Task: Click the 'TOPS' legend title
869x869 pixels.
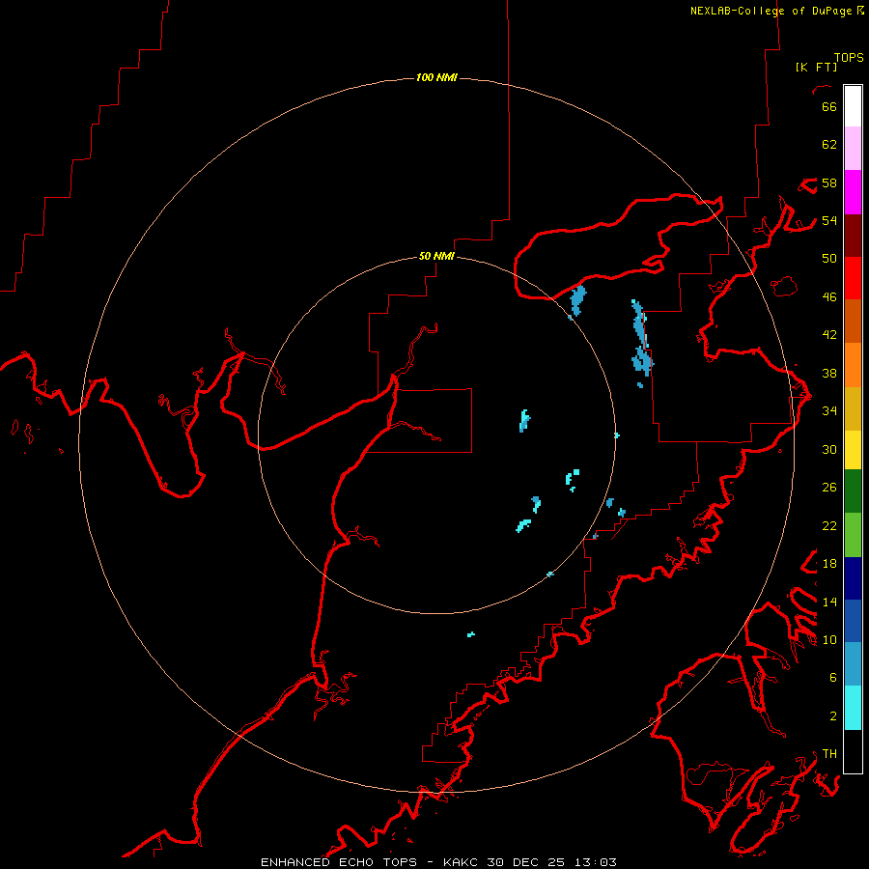Action: [849, 58]
